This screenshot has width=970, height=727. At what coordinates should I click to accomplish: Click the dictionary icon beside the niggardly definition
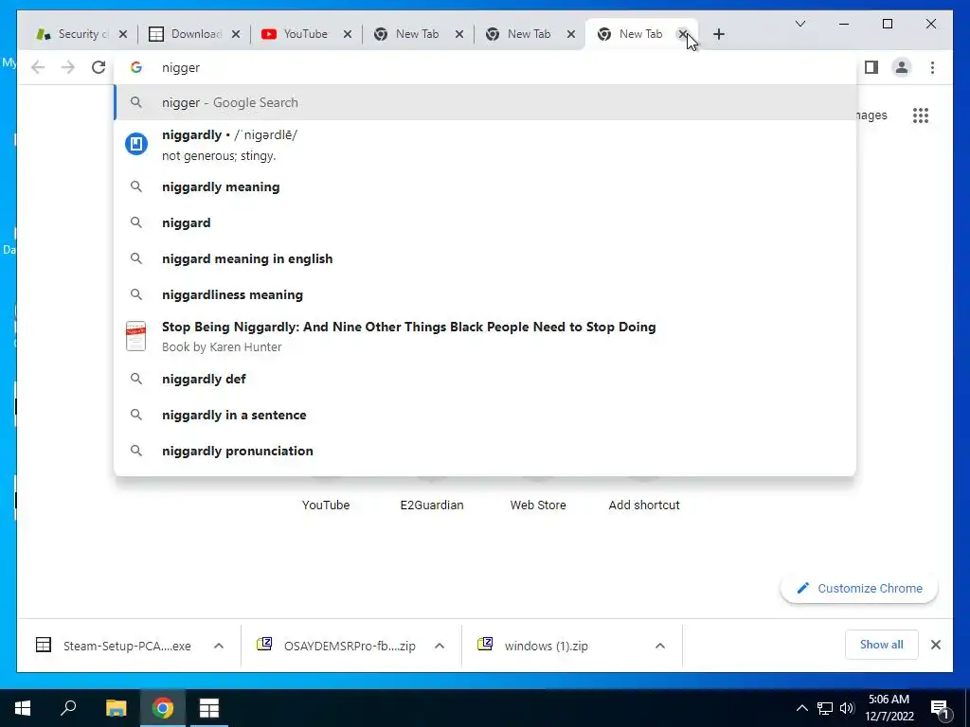click(x=136, y=144)
